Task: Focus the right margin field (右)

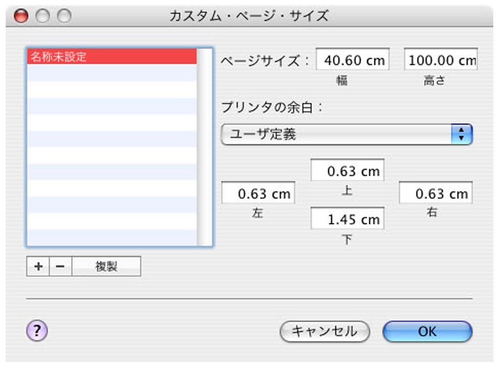Action: [436, 194]
